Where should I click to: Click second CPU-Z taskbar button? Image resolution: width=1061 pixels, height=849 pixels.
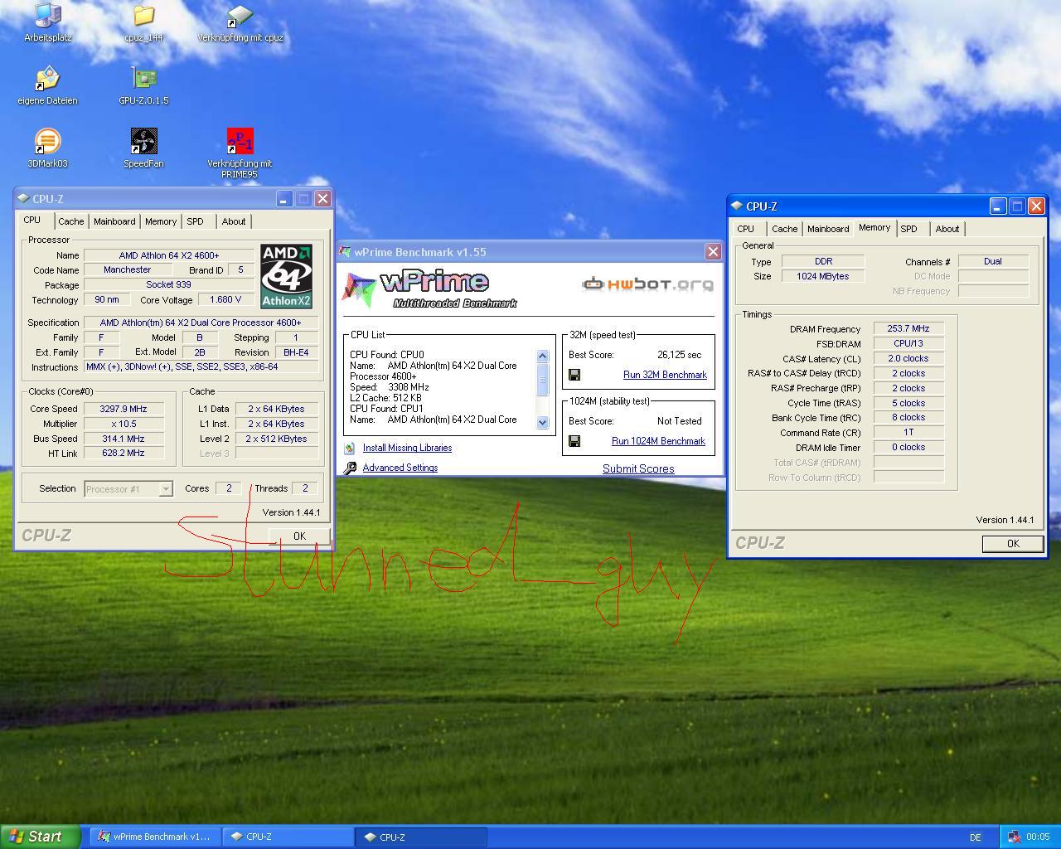pyautogui.click(x=421, y=837)
